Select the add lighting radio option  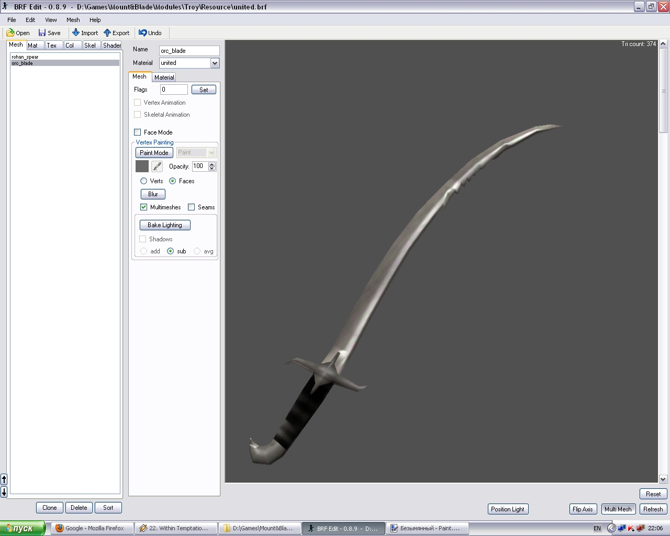[143, 251]
